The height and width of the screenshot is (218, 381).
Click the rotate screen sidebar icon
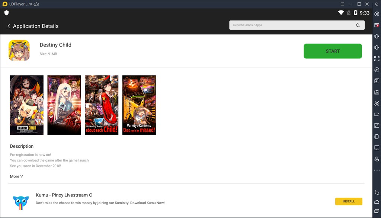click(x=377, y=137)
